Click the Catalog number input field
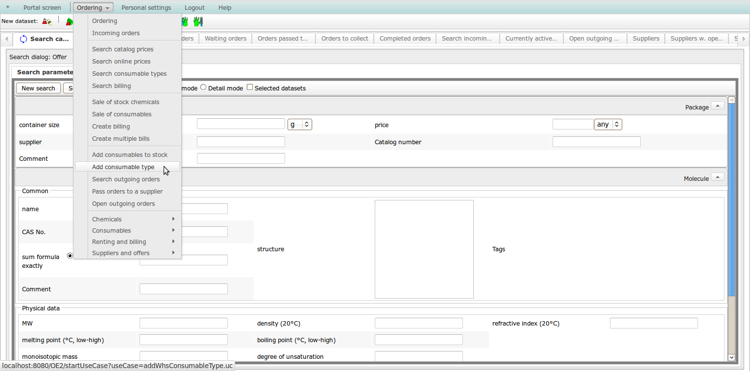 (596, 142)
